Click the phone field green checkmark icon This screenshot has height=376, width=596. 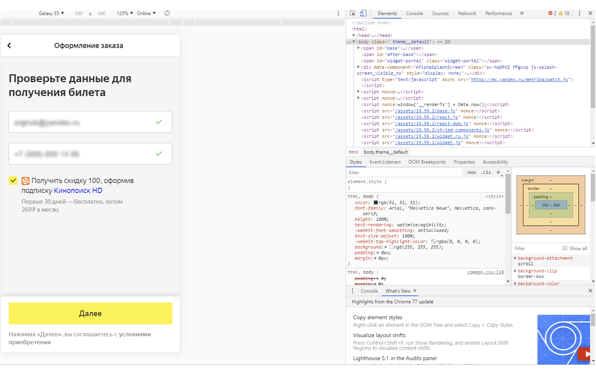click(159, 154)
